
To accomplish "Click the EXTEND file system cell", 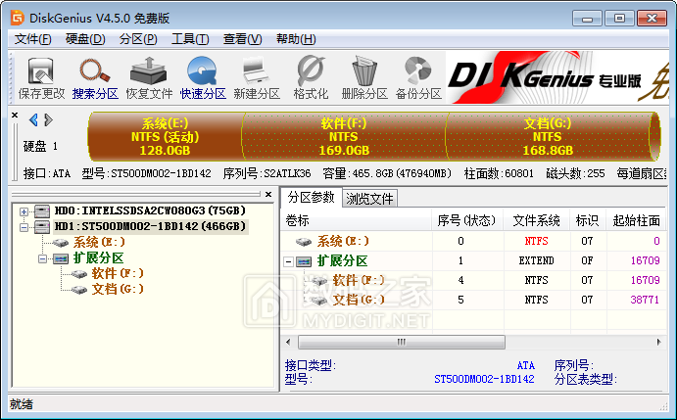I will point(536,261).
